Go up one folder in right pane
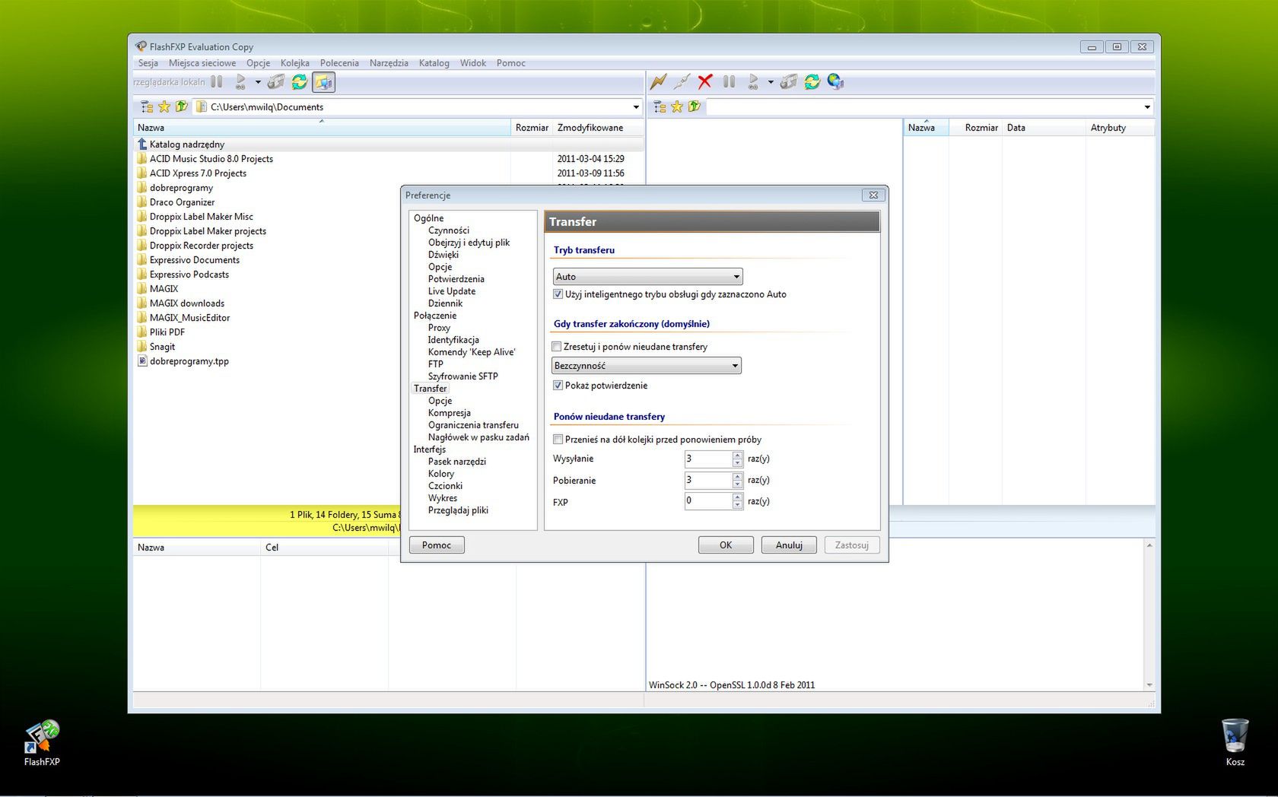 coord(694,107)
